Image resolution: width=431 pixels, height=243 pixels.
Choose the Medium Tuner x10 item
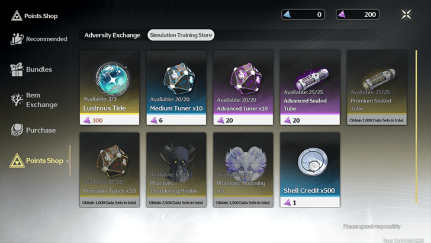click(176, 88)
